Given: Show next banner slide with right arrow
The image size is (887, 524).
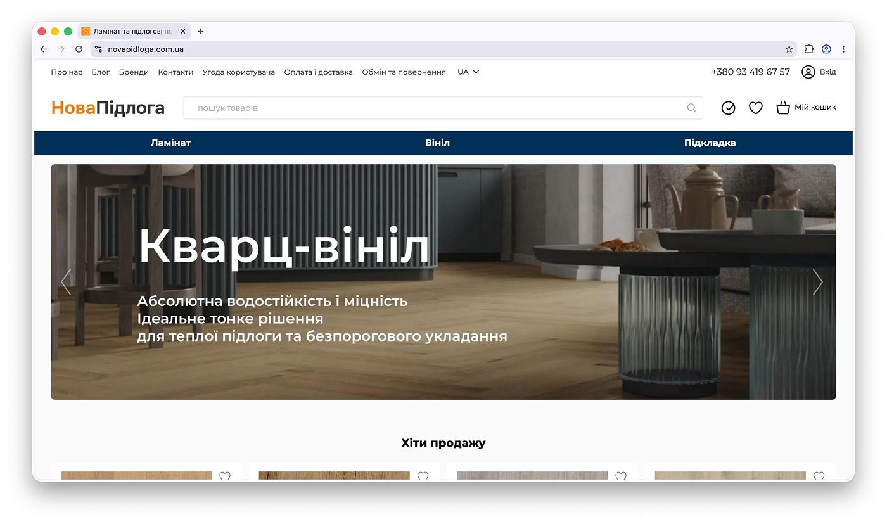Looking at the screenshot, I should (818, 282).
